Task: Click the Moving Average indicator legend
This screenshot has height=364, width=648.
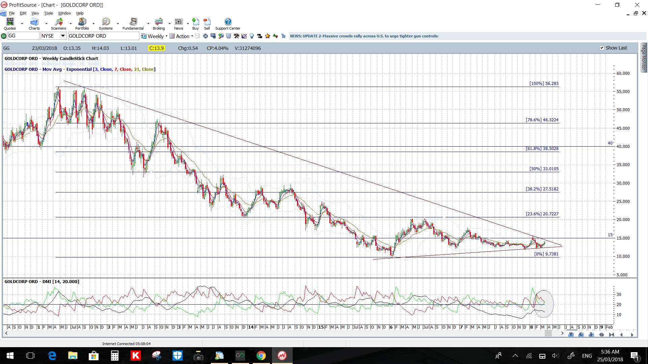Action: pyautogui.click(x=80, y=69)
